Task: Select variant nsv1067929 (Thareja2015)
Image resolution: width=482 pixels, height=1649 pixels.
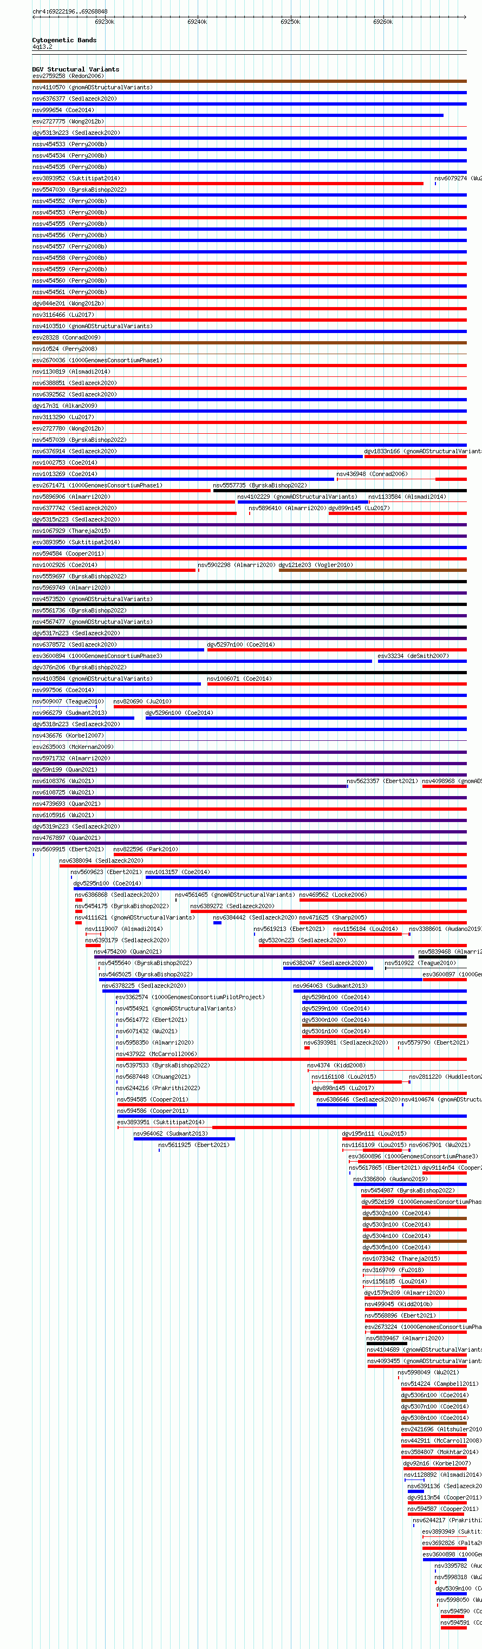Action: click(71, 531)
